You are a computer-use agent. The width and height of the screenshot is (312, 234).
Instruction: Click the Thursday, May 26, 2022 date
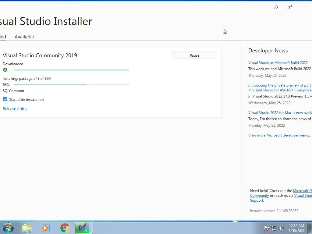tap(267, 76)
